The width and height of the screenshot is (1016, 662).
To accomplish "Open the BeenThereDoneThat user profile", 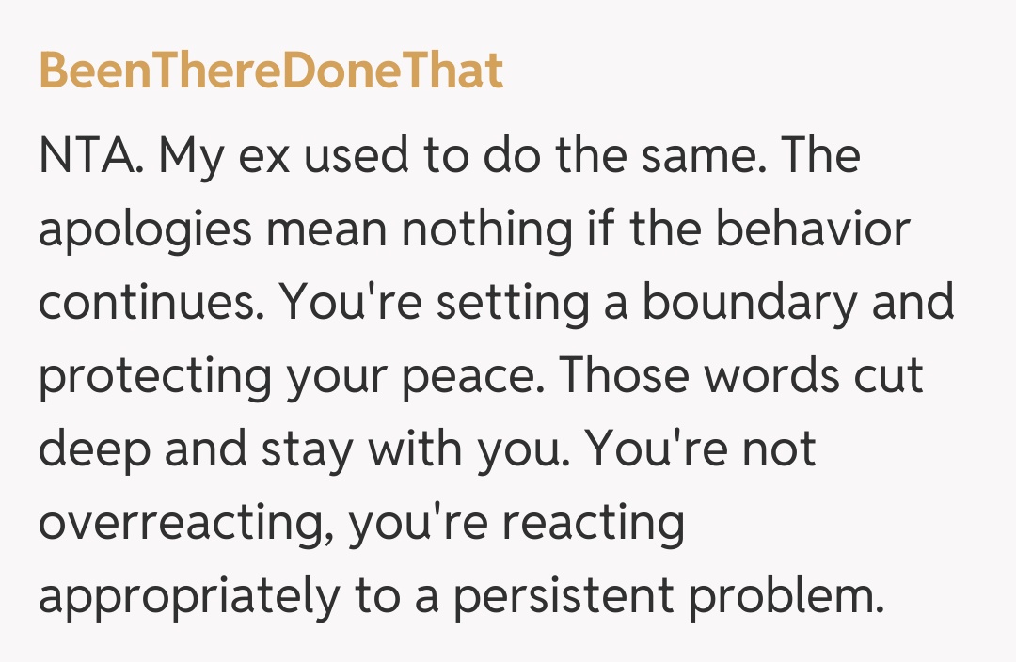I will pos(271,71).
